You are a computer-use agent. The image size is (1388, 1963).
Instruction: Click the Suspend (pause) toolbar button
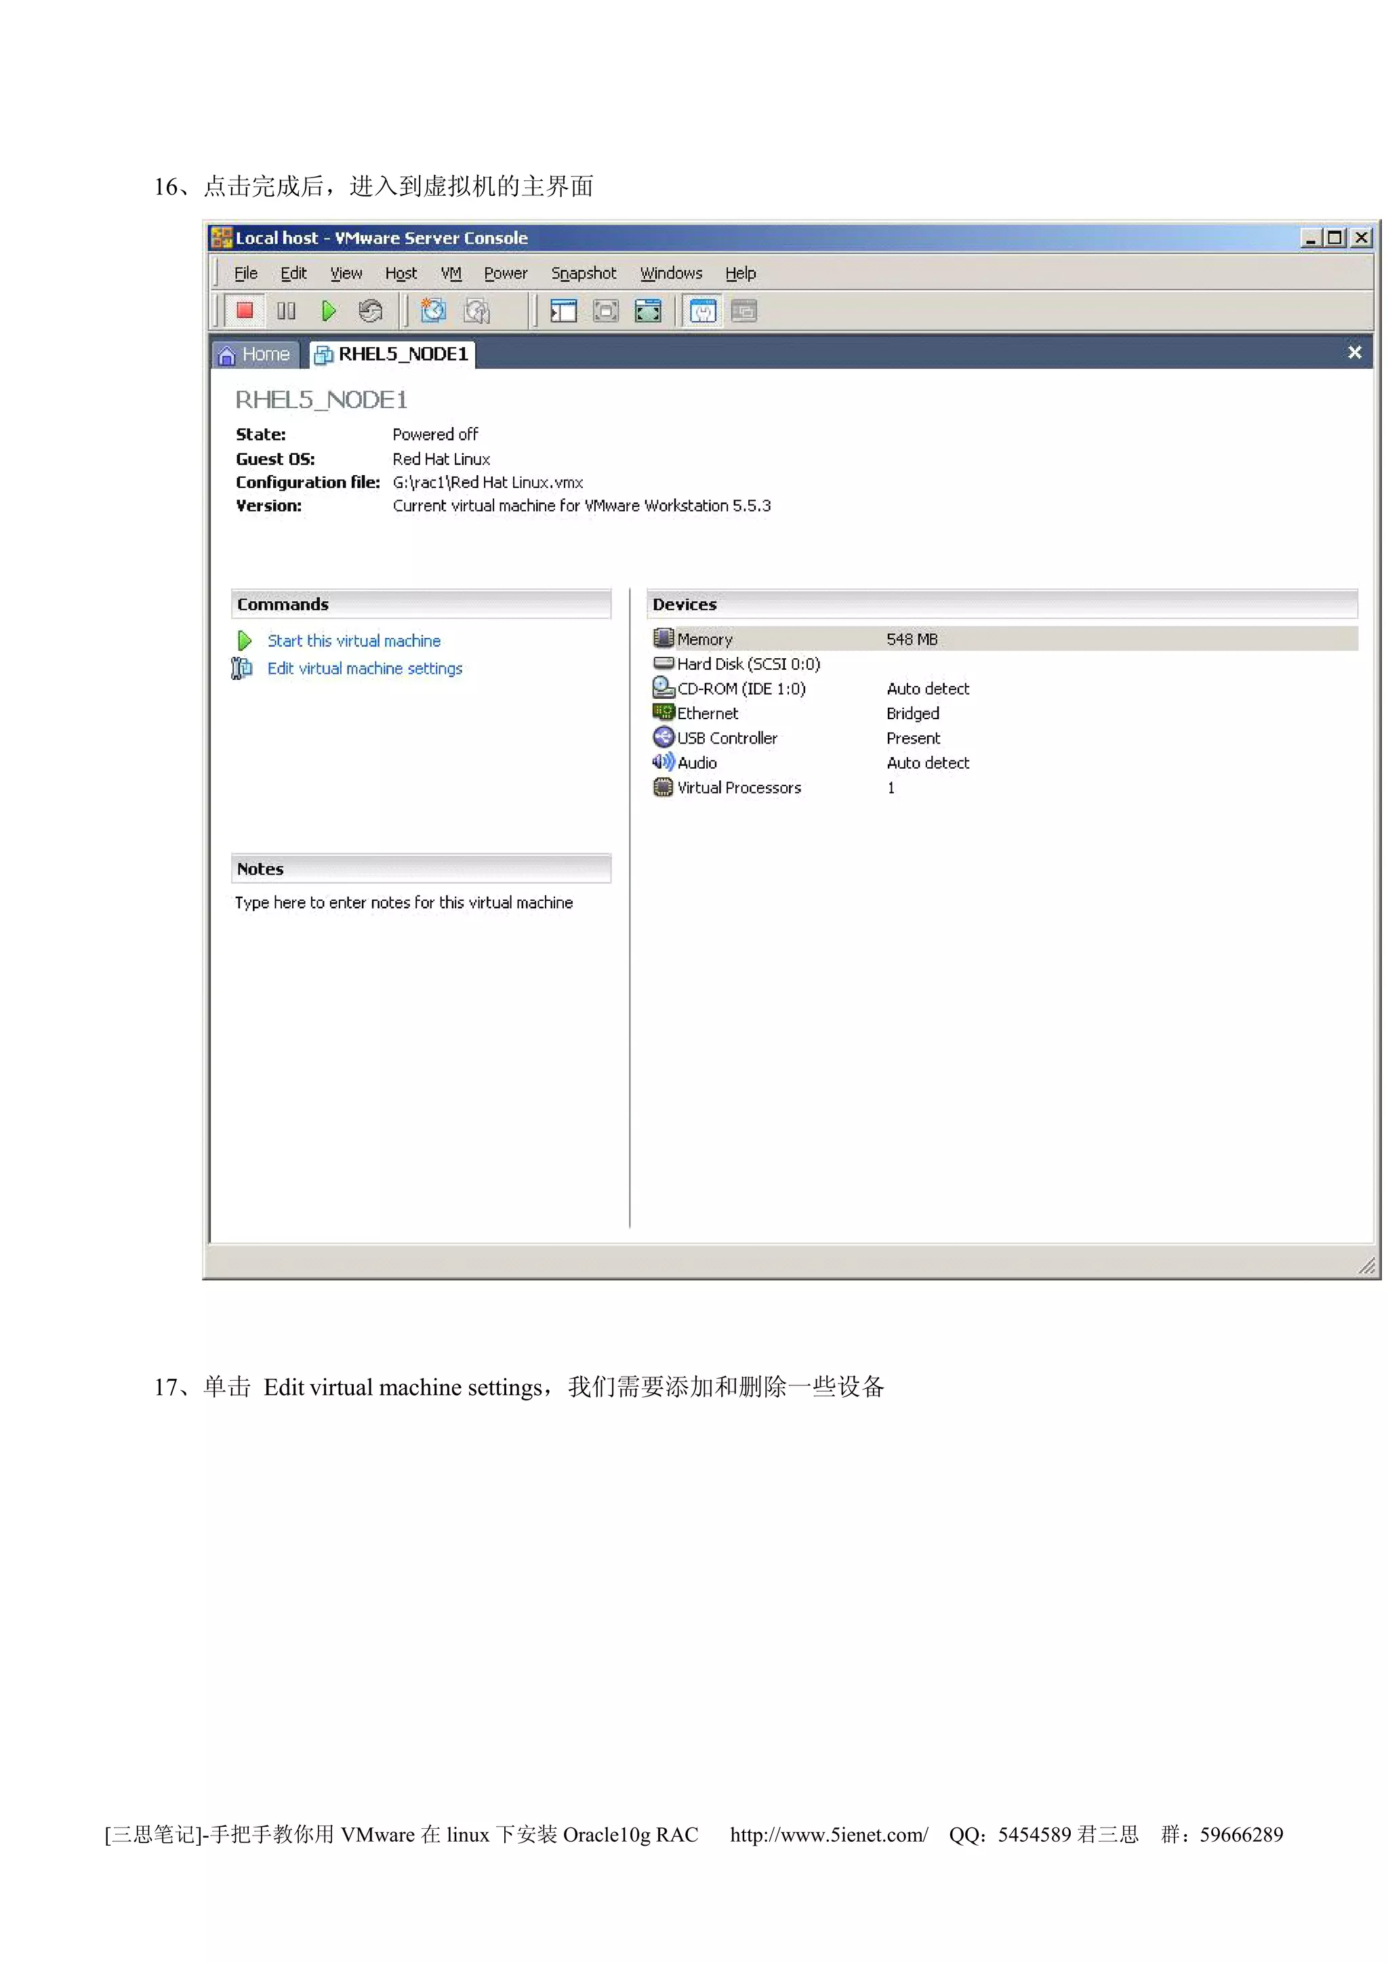(x=286, y=311)
